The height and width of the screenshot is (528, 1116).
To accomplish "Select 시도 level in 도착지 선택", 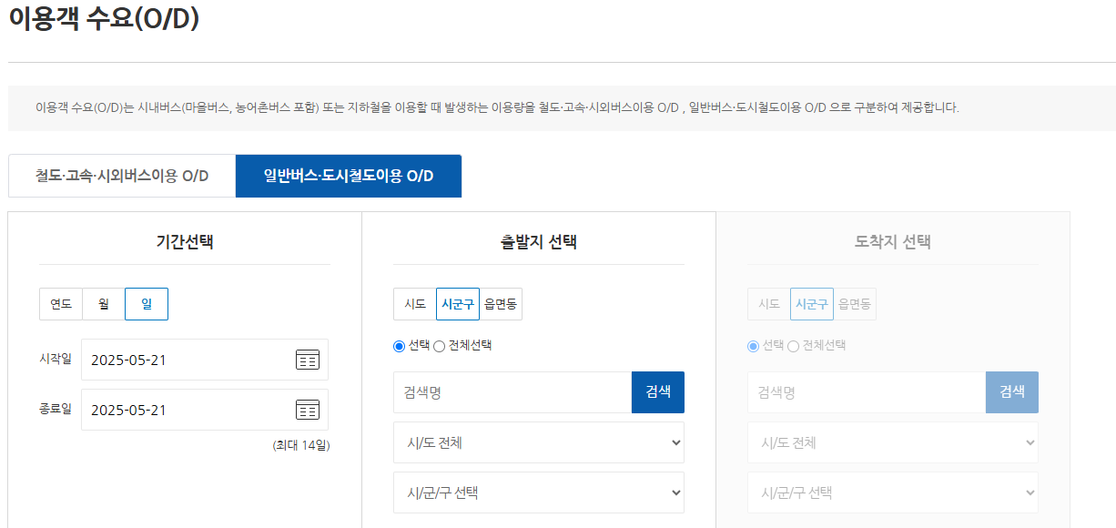I will pyautogui.click(x=769, y=304).
